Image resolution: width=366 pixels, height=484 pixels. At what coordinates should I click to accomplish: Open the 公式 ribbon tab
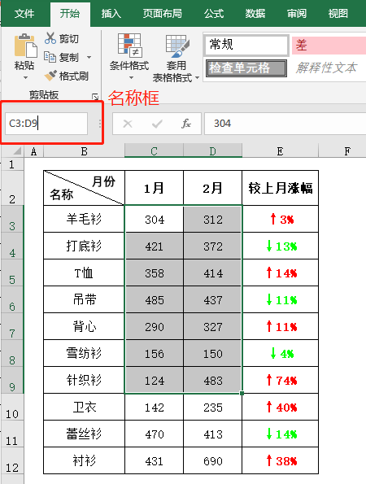pyautogui.click(x=214, y=14)
